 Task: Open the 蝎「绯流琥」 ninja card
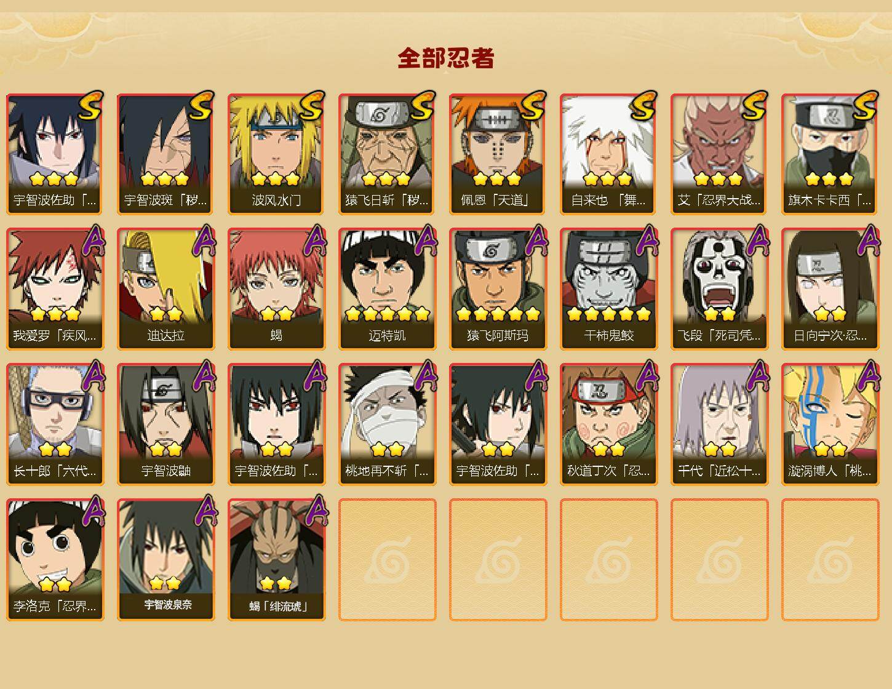(276, 560)
